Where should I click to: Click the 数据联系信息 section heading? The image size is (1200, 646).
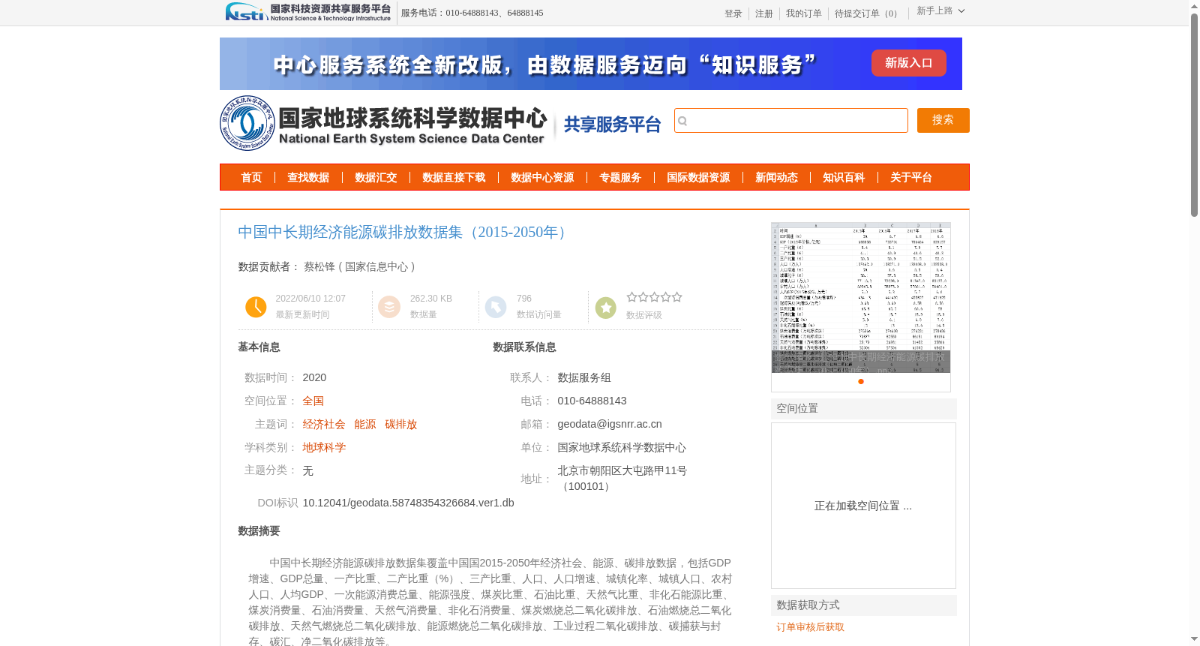pos(524,347)
